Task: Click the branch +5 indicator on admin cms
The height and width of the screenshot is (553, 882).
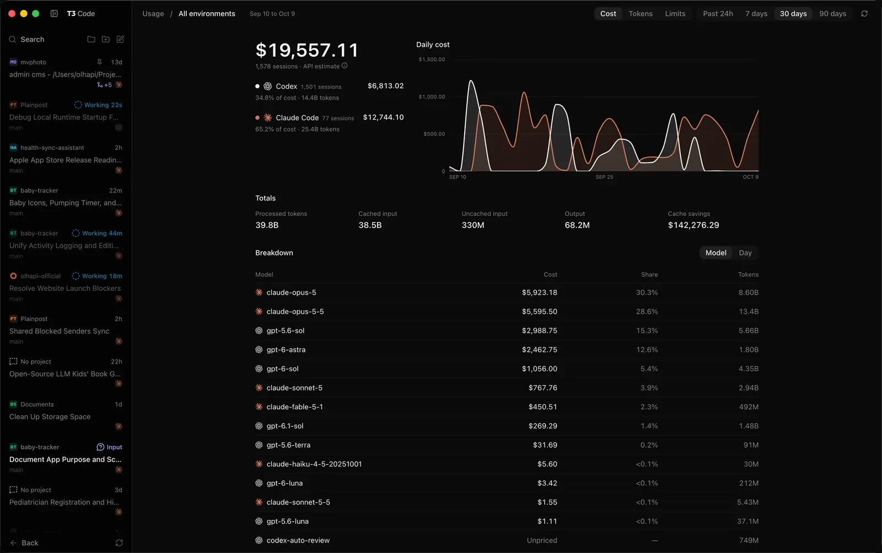Action: pos(104,85)
